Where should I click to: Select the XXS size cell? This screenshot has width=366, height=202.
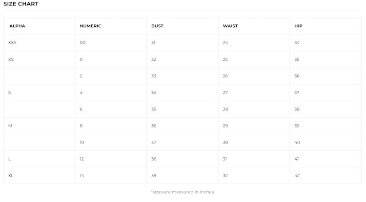pos(13,43)
